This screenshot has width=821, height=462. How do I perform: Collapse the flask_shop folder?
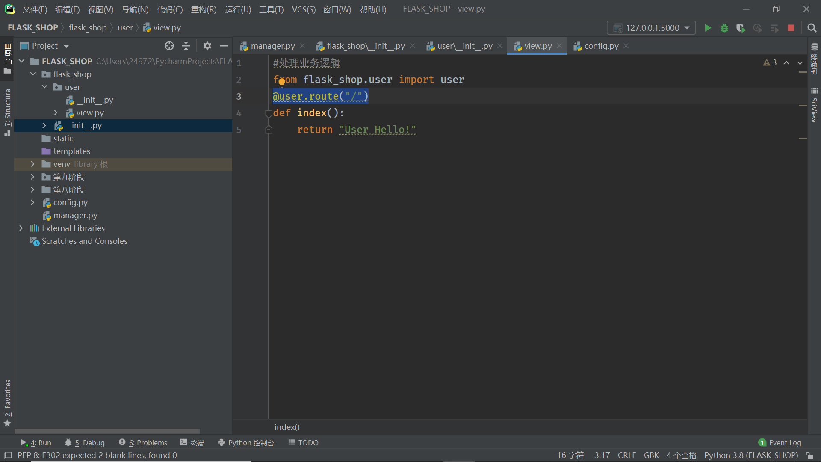33,74
